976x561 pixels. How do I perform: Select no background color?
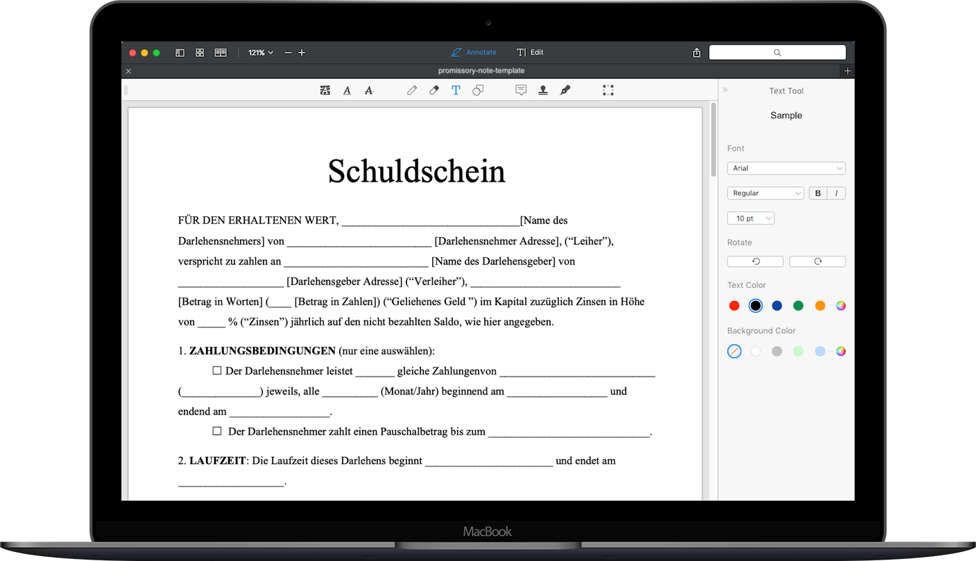735,352
